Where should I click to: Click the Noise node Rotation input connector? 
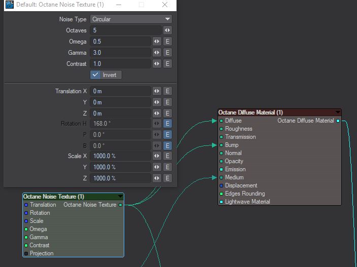click(26, 213)
